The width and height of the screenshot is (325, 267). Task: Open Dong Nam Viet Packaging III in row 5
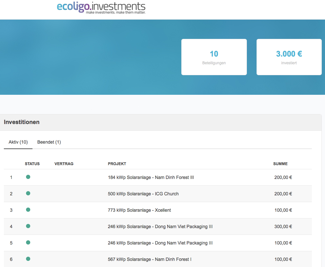[160, 243]
